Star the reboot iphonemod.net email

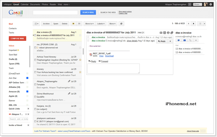[x=80, y=47]
